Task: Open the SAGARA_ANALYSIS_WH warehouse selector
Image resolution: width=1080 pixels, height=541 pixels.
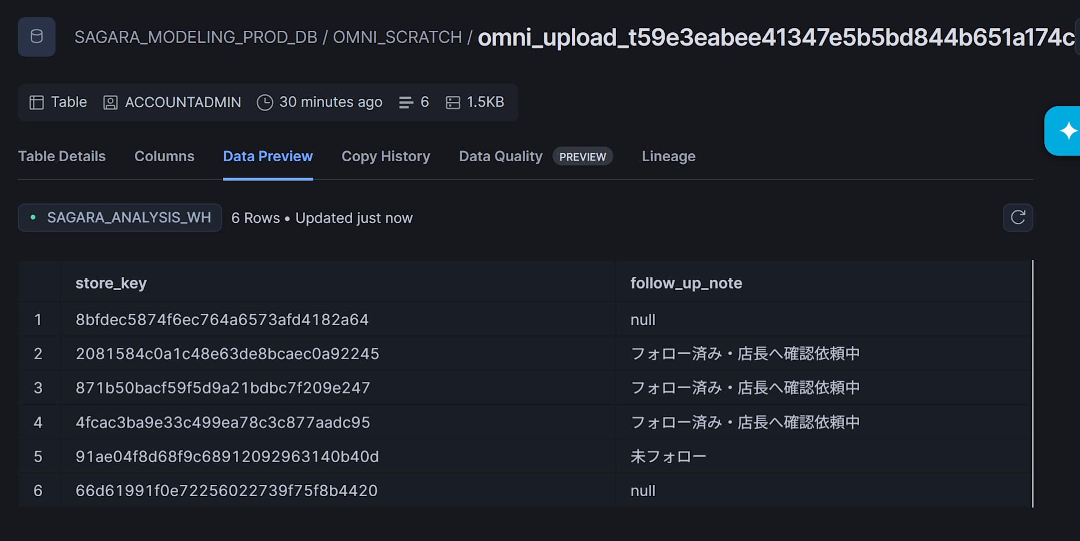Action: 120,217
